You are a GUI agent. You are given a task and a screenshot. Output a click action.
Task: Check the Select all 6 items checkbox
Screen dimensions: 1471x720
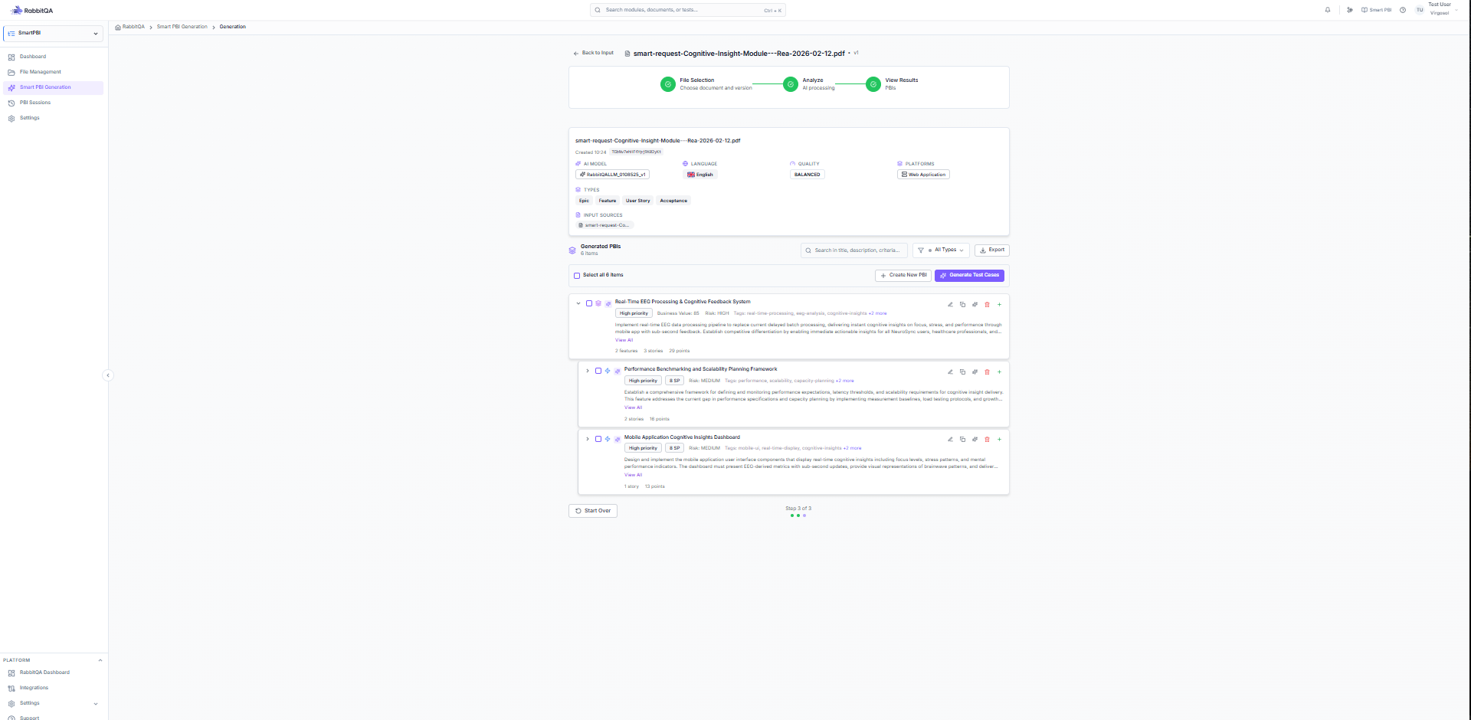tap(577, 276)
